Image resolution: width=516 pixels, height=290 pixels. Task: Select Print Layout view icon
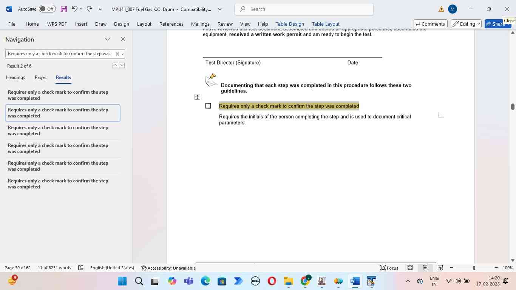(425, 268)
